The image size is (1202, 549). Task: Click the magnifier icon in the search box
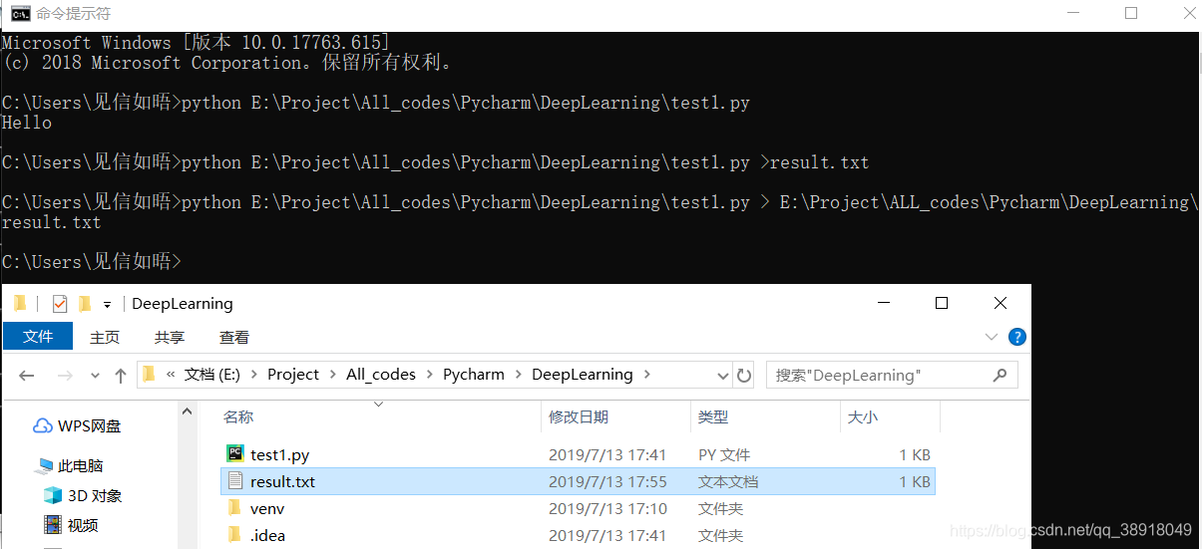point(1001,376)
